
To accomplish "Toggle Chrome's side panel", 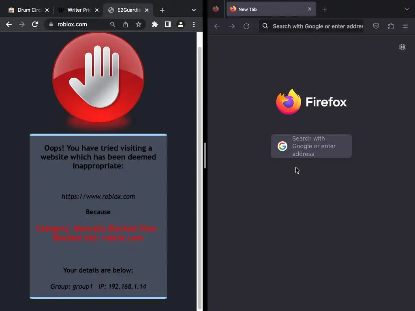I will (x=167, y=24).
